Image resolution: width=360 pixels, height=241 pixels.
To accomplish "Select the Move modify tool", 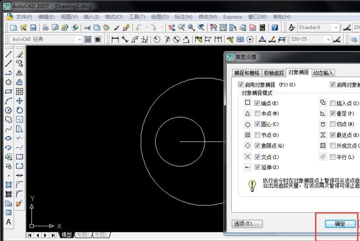I will coord(20,101).
